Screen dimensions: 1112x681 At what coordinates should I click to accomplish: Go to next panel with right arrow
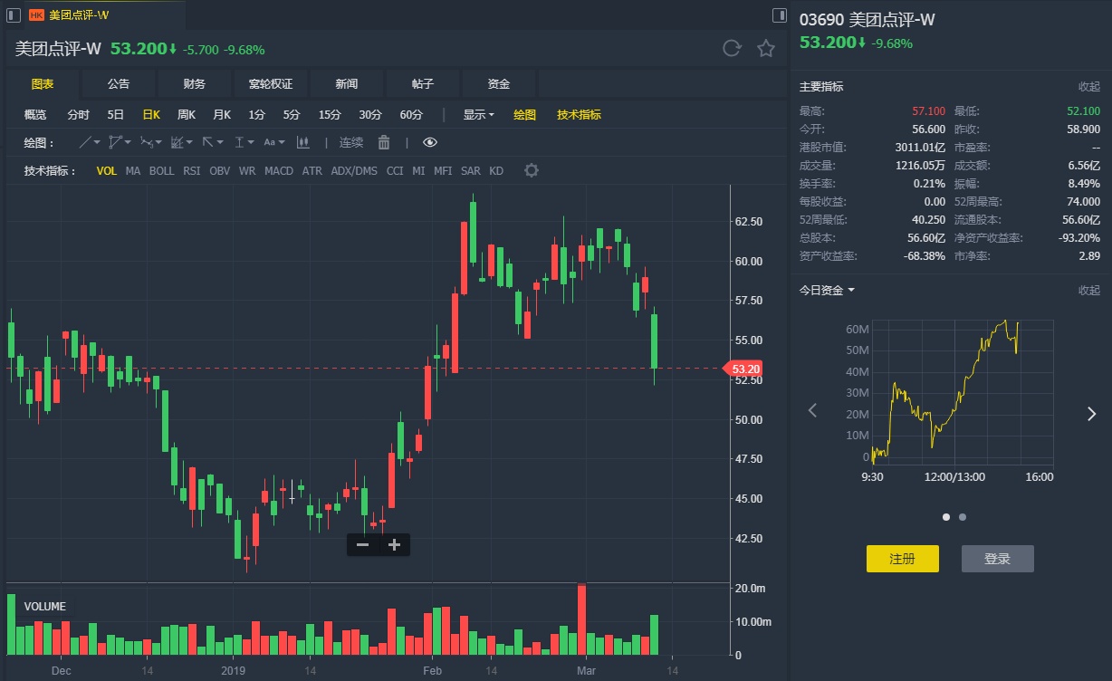[1091, 413]
